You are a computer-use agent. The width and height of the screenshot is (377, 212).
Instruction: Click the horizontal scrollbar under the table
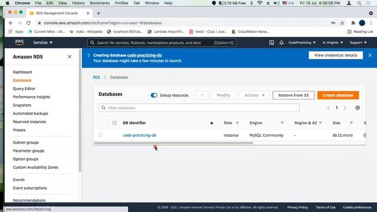(x=173, y=143)
